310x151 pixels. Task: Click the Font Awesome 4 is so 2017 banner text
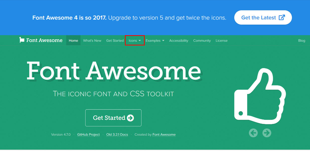point(69,18)
